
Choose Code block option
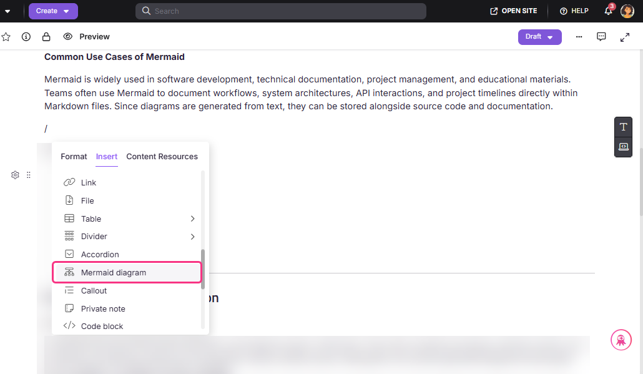pos(127,327)
